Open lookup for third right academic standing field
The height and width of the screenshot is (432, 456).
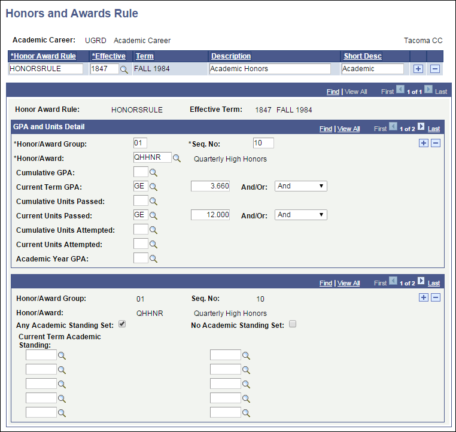246,384
